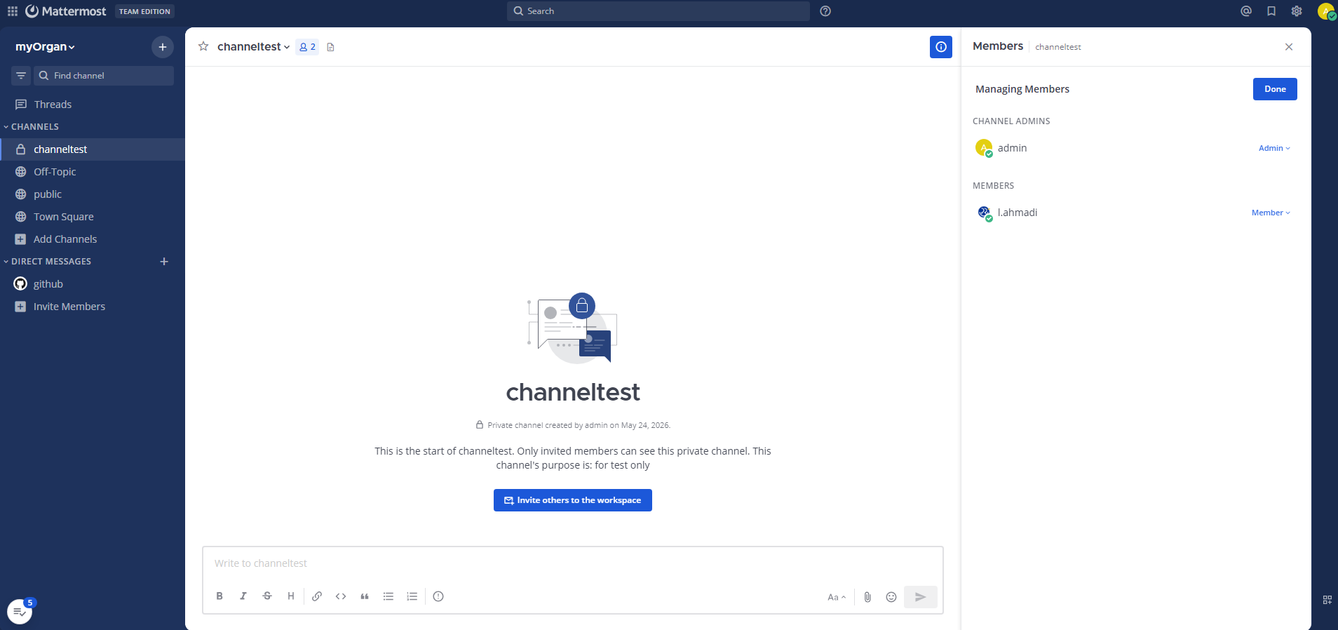Open the help question mark icon
The height and width of the screenshot is (630, 1338).
825,11
